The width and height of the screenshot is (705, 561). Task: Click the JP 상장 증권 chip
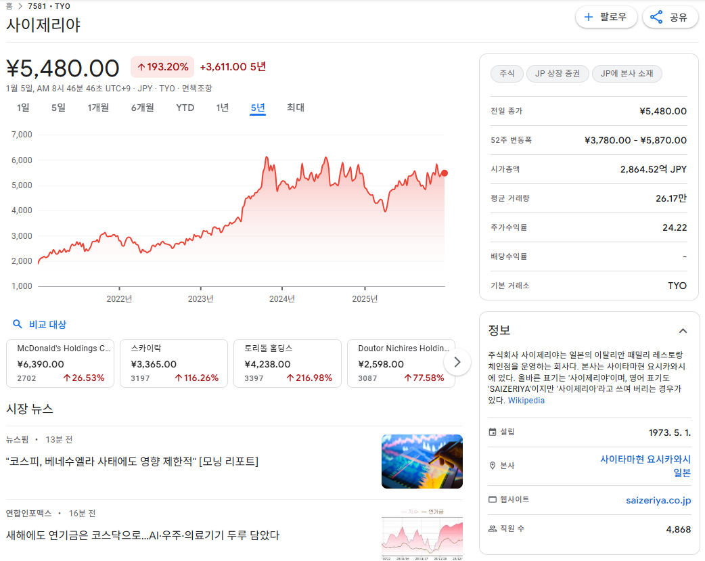pyautogui.click(x=557, y=73)
